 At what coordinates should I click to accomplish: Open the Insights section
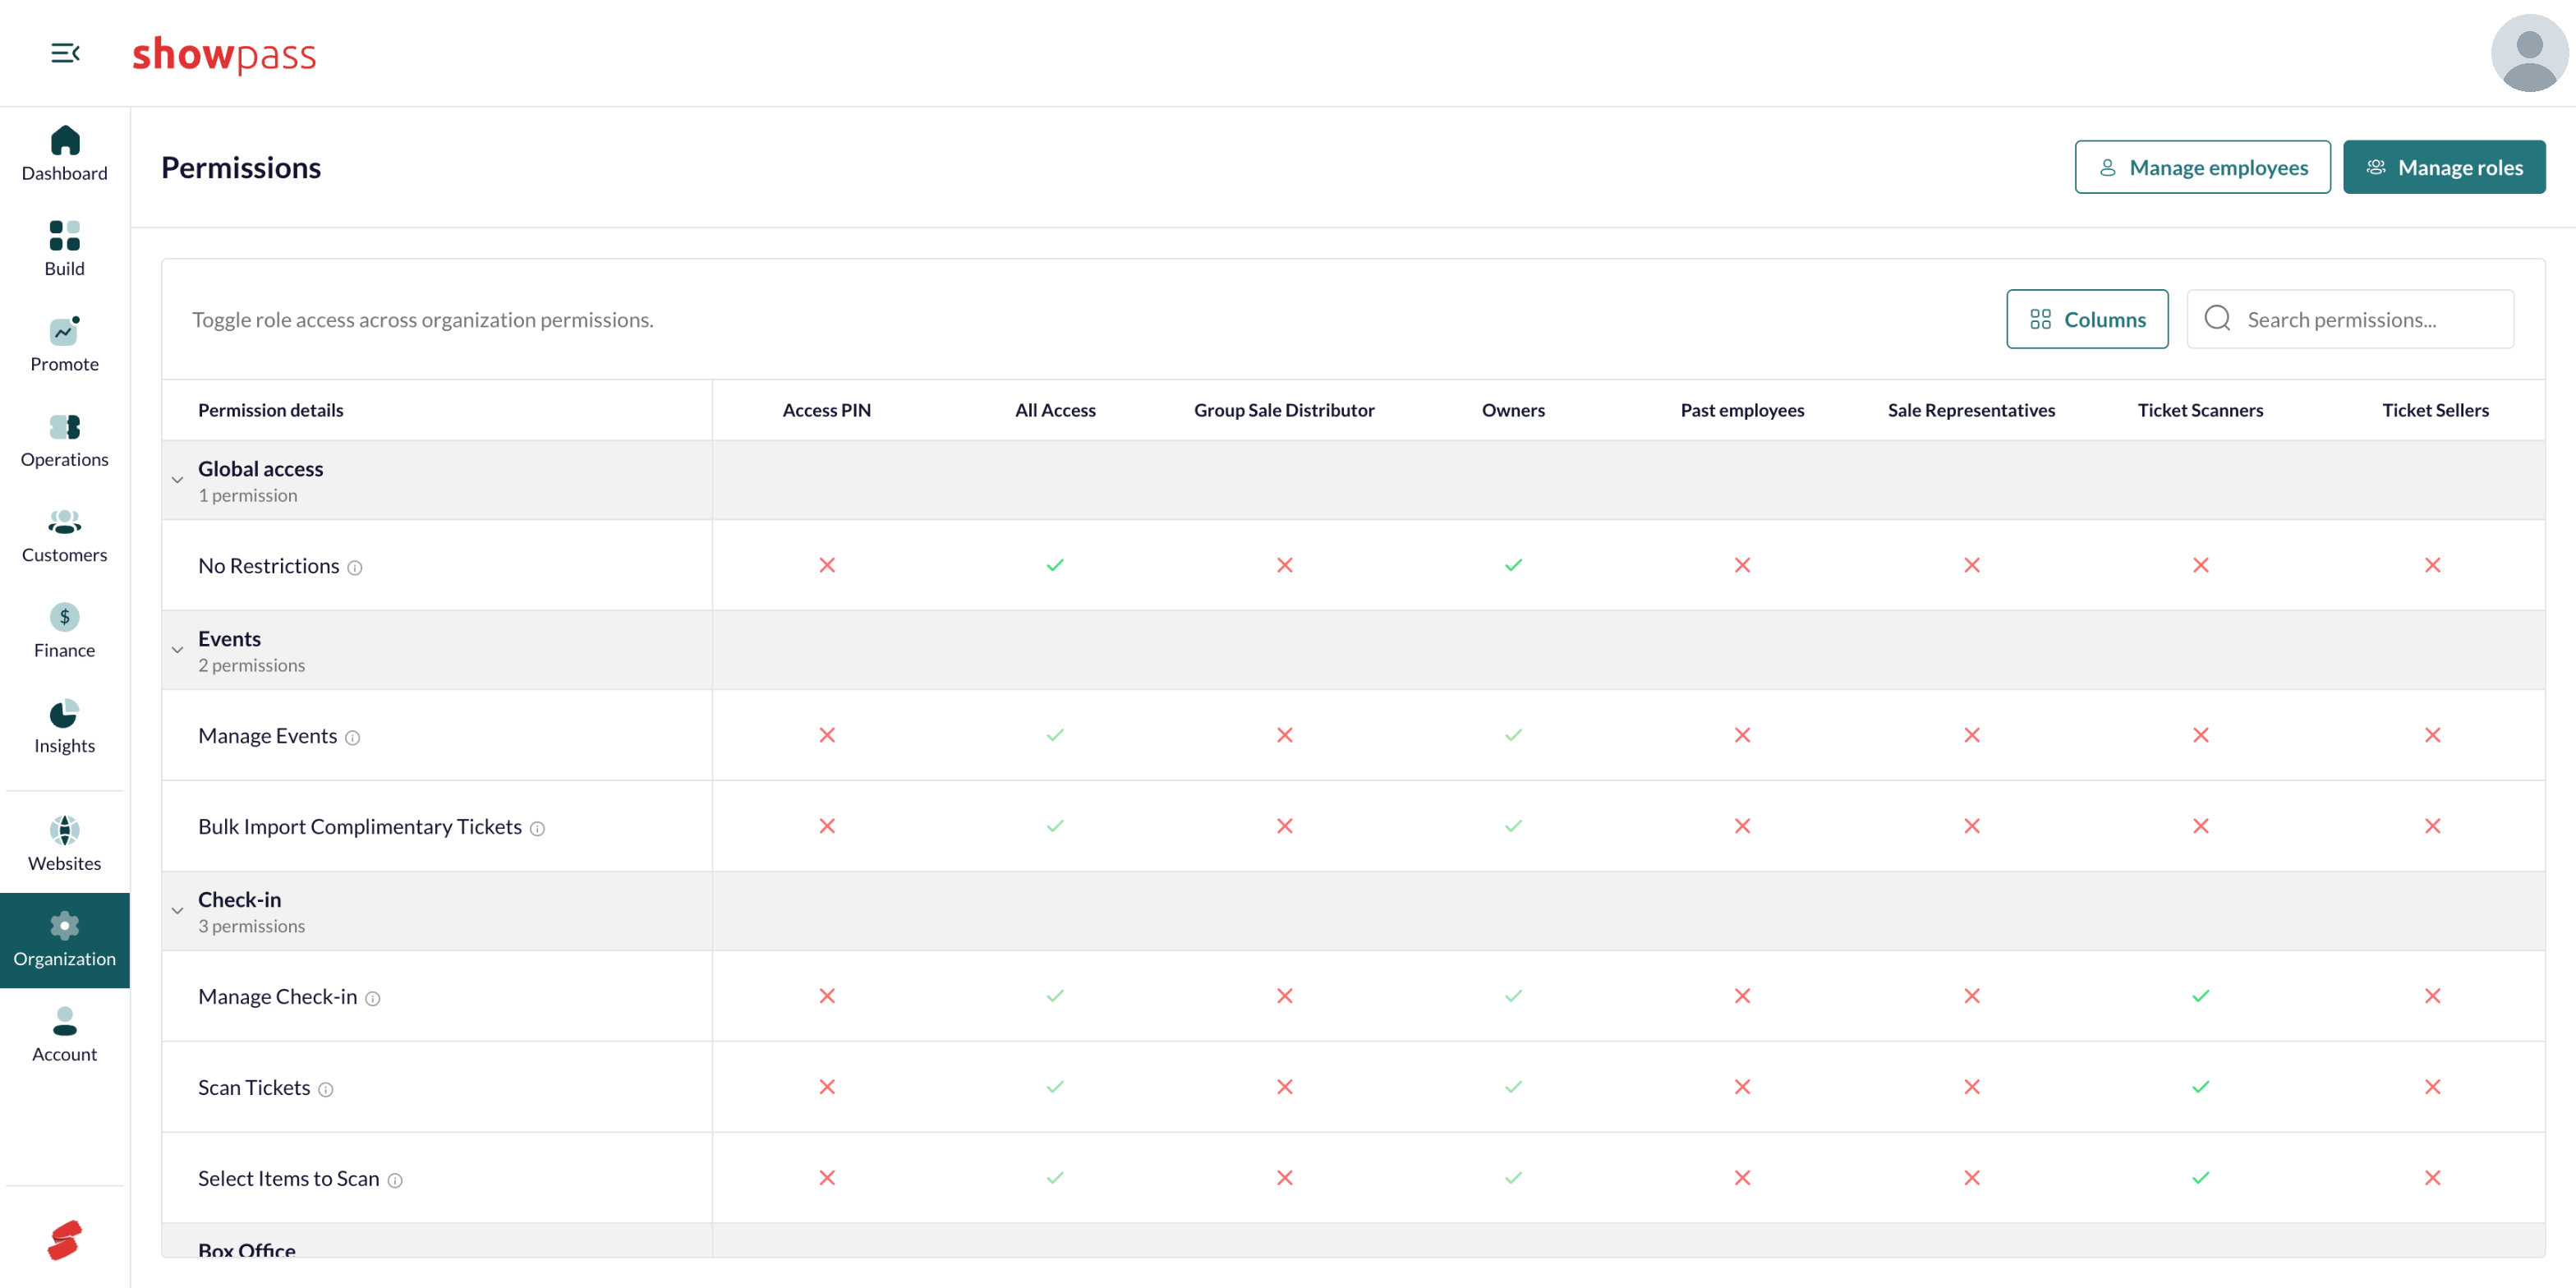pyautogui.click(x=65, y=727)
